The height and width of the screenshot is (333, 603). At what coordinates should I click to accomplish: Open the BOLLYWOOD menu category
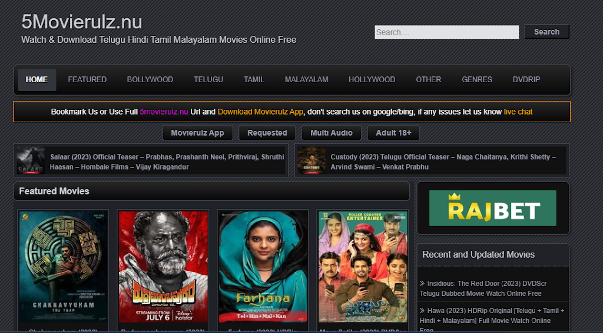(150, 80)
